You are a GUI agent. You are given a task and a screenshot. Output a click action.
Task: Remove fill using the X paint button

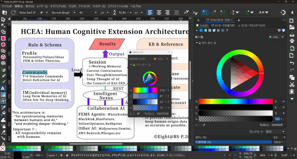(x=197, y=30)
